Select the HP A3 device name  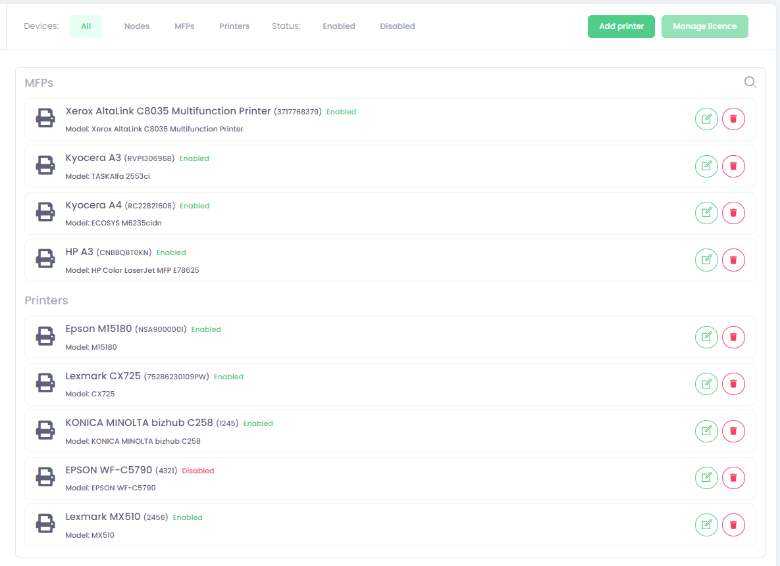pyautogui.click(x=80, y=252)
